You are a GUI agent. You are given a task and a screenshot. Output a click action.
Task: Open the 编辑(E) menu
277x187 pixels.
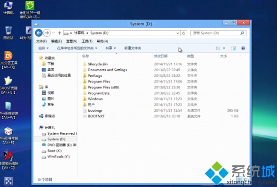point(56,41)
